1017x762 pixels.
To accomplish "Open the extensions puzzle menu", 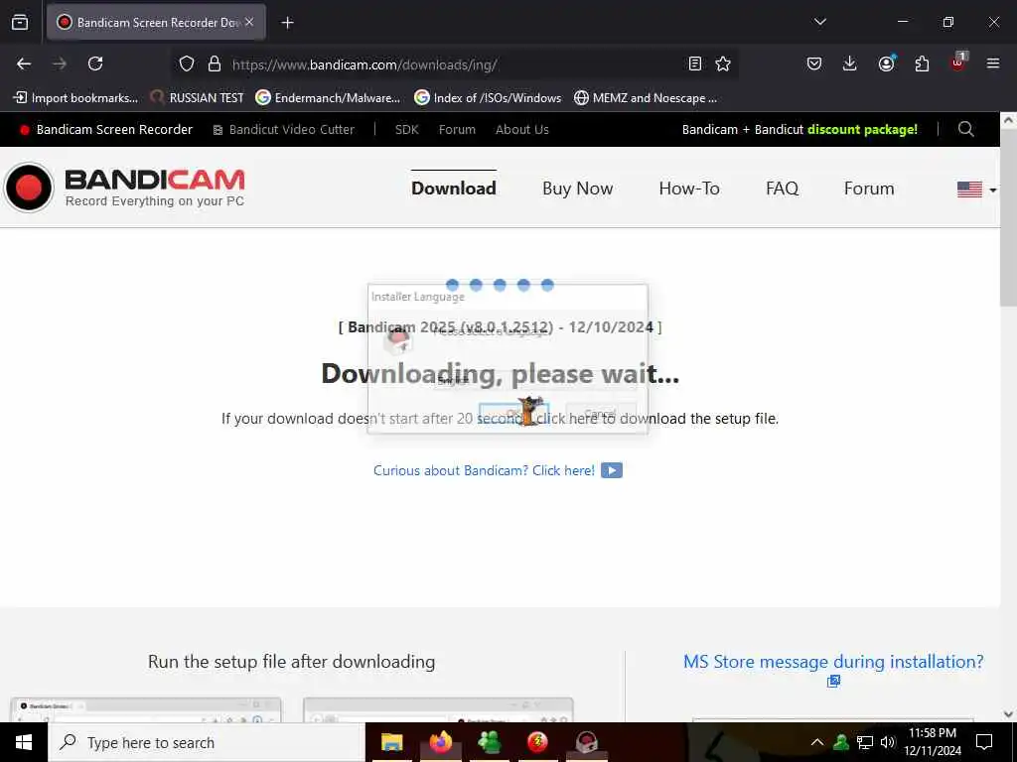I will [922, 63].
